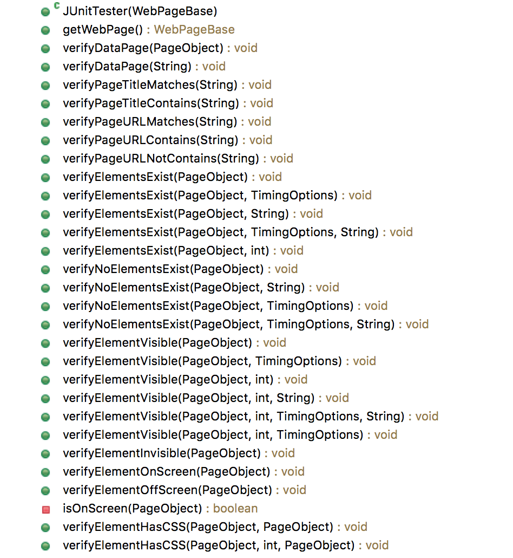The width and height of the screenshot is (513, 558).
Task: Jump to verifyPageURLContains(String) method
Action: pyautogui.click(x=168, y=140)
